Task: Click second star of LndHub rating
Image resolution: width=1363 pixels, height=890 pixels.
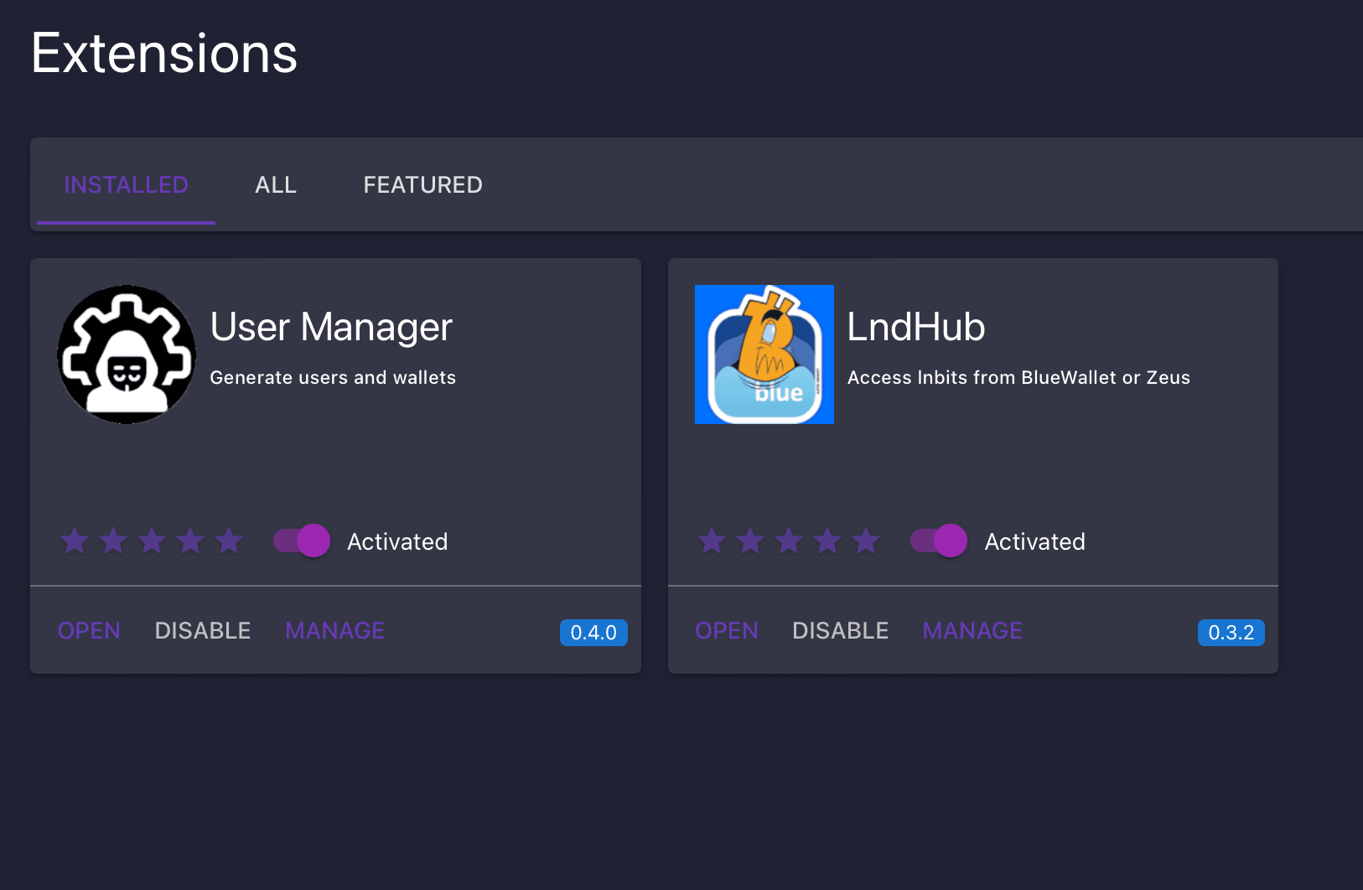Action: tap(750, 541)
